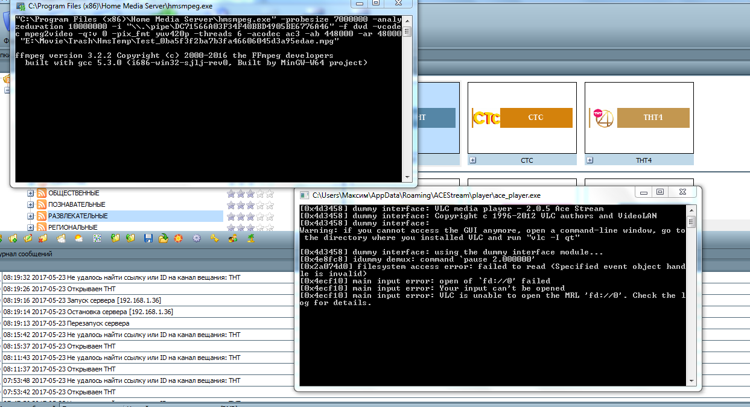Click the golden key icon

(214, 239)
